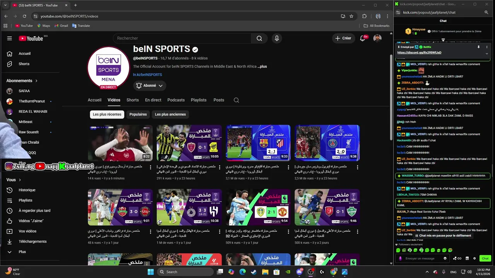Expand the Abonnements sidebar section
This screenshot has height=278, width=495.
[x=22, y=81]
